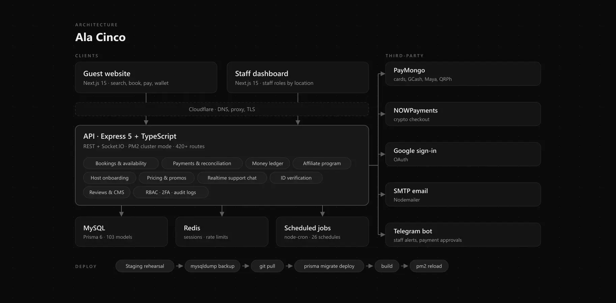This screenshot has width=616, height=303.
Task: Select the Telegram bot card
Action: tap(463, 235)
